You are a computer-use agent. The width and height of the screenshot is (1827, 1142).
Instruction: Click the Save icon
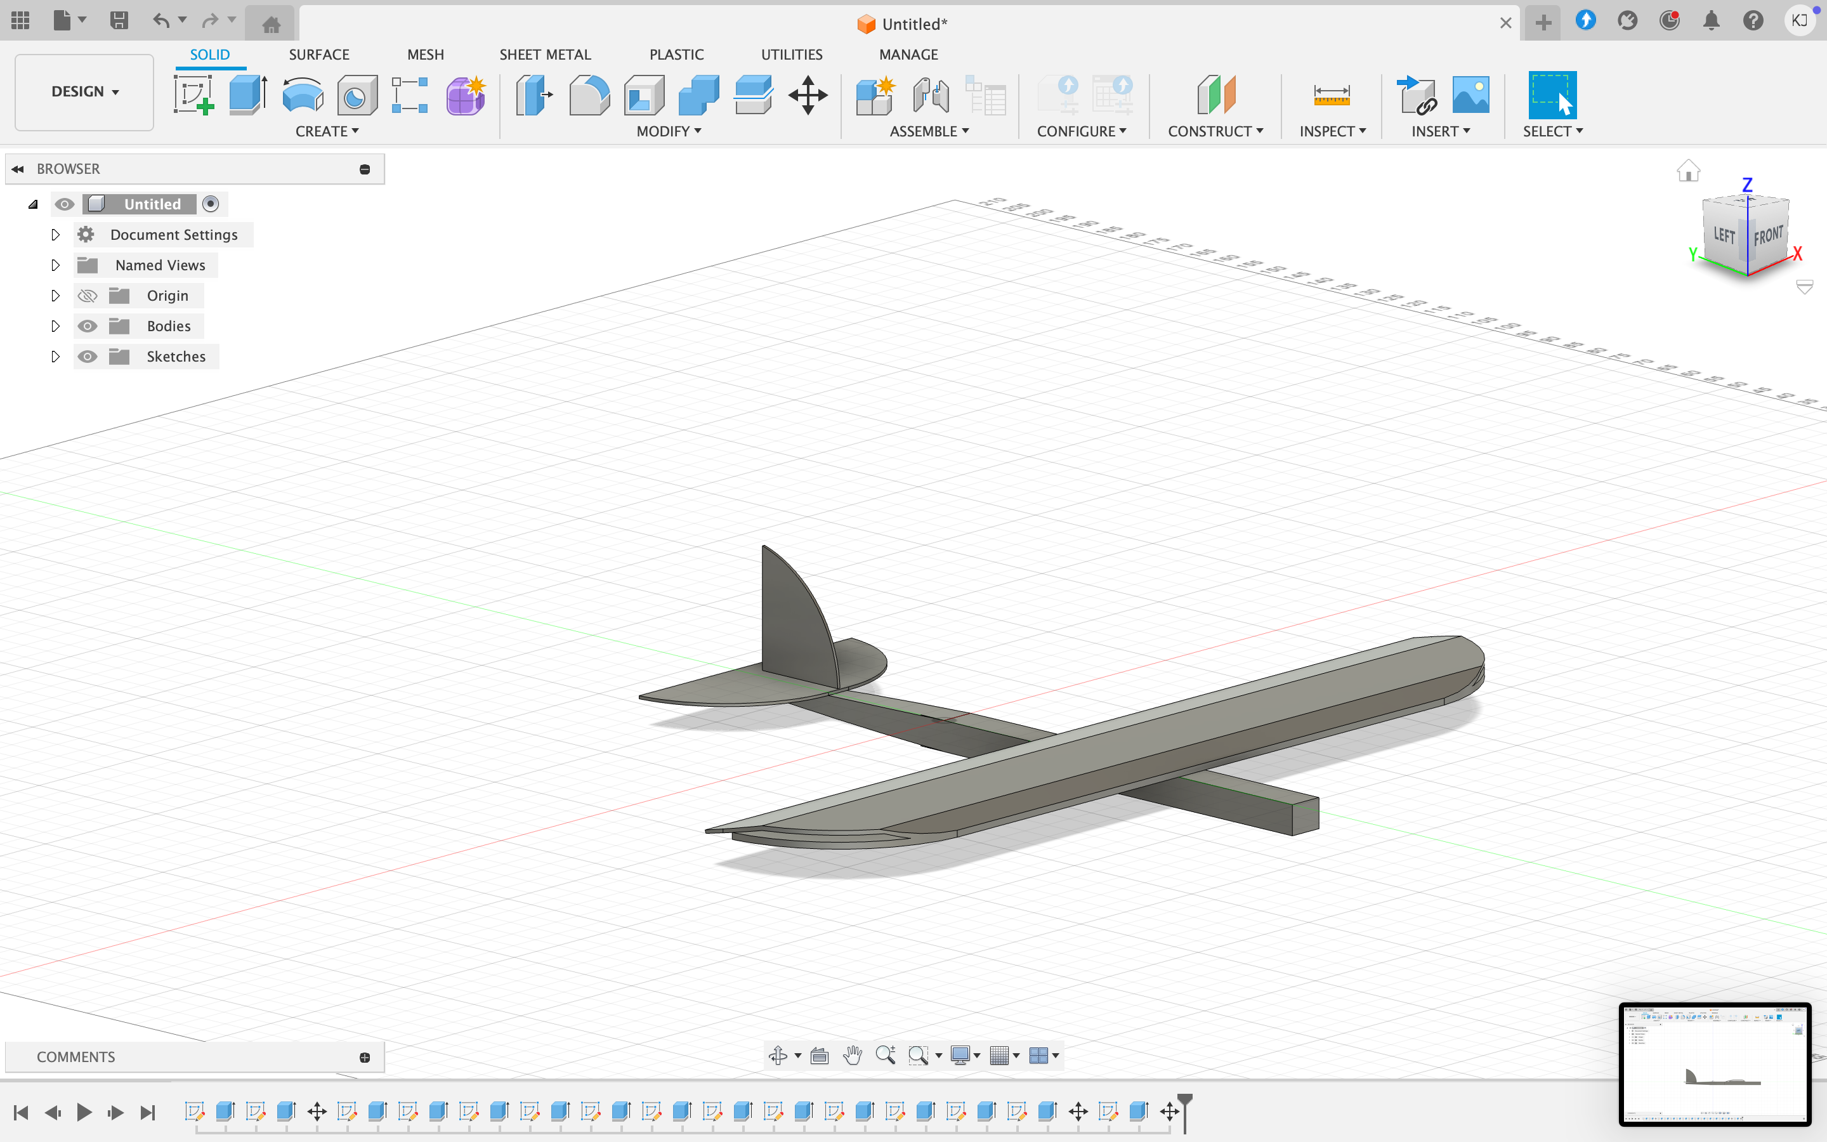point(119,20)
